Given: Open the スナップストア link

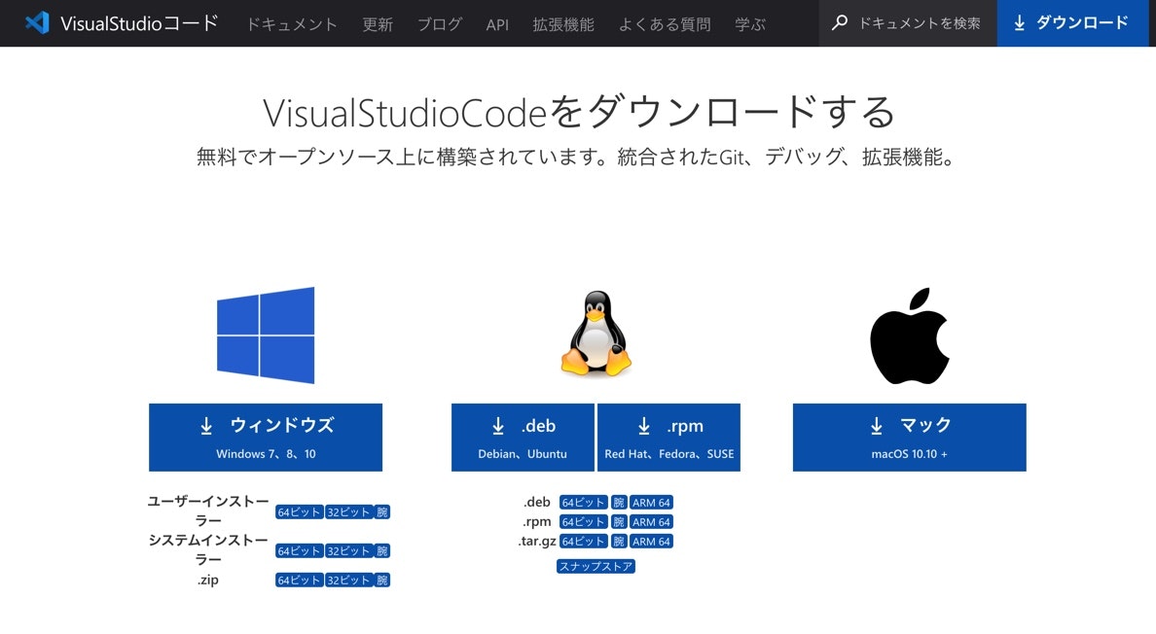Looking at the screenshot, I should (x=596, y=566).
